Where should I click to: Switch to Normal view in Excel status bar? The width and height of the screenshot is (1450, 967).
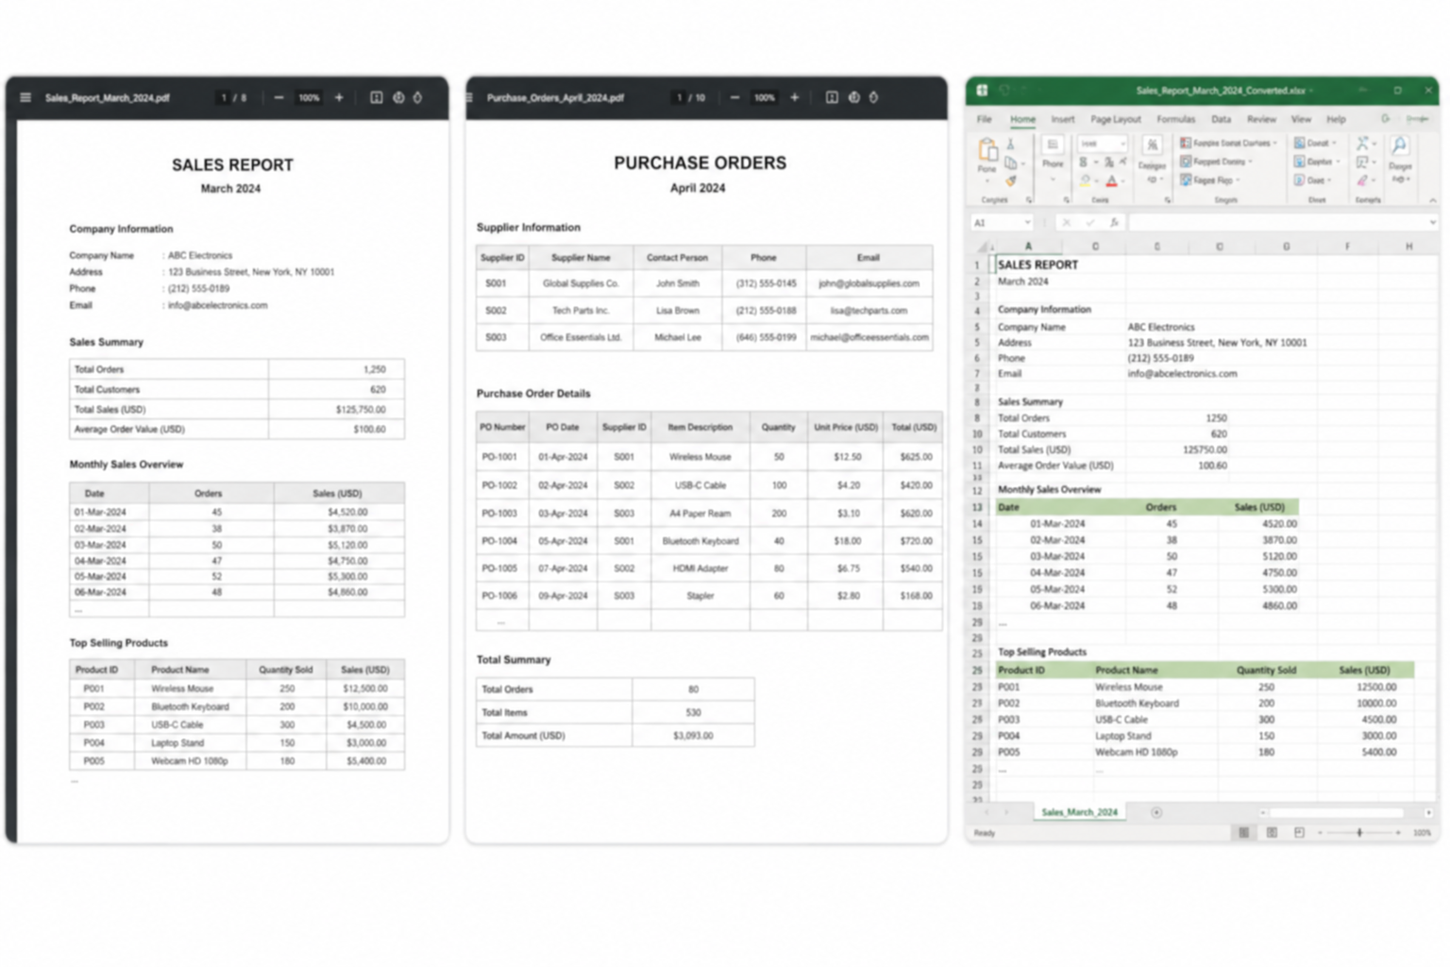(1244, 832)
